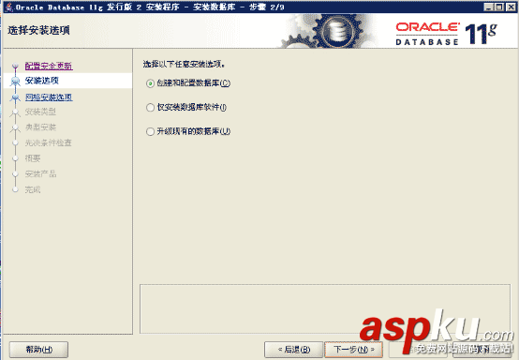Open the 网格安装选项 step link

[49, 97]
